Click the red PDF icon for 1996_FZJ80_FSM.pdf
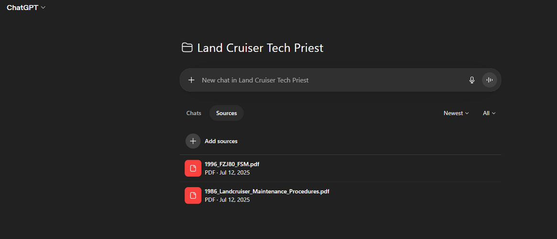 tap(193, 168)
